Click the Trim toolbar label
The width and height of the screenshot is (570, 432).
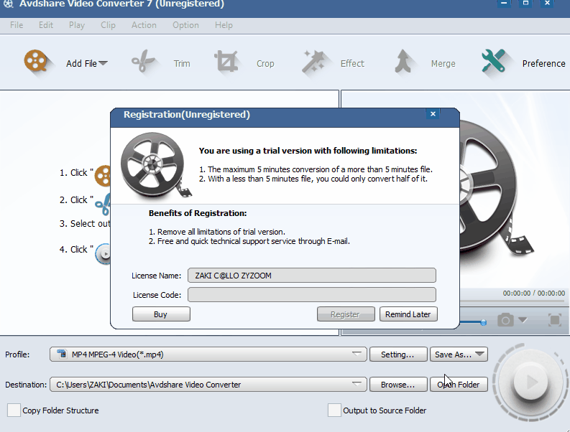[x=182, y=64]
